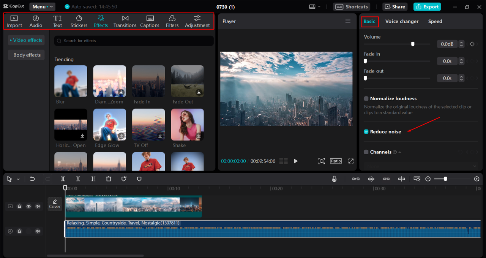Open the Ratio setting in Player
The image size is (486, 258).
coord(336,161)
